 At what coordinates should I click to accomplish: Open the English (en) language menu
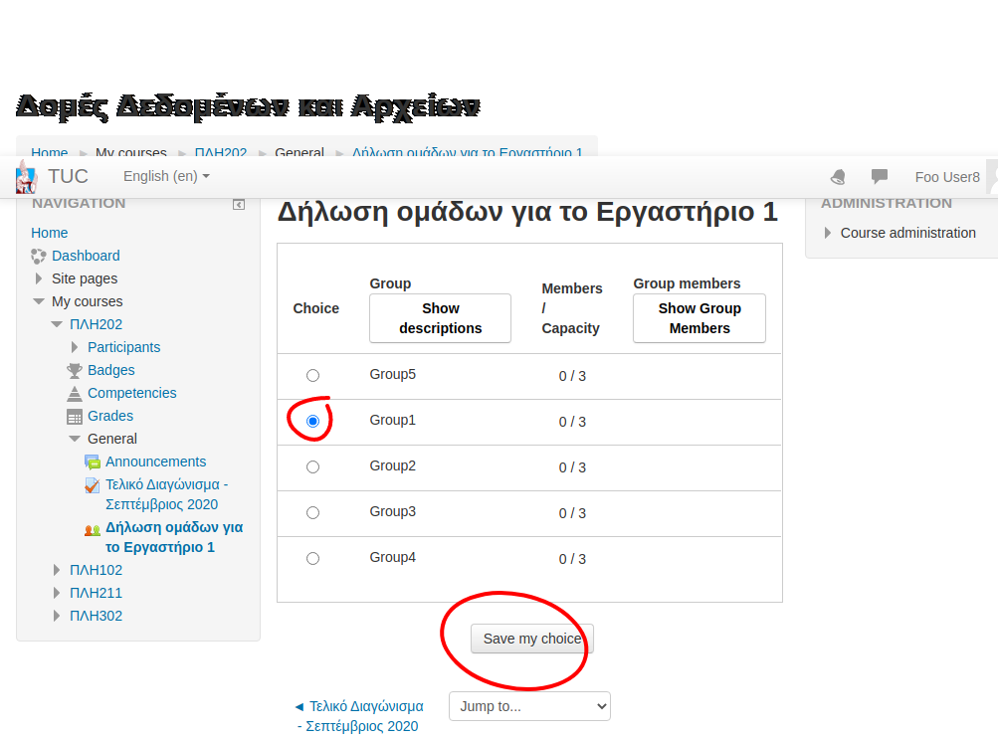[166, 176]
